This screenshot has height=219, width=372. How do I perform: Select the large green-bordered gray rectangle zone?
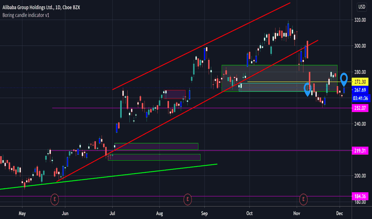[279, 78]
